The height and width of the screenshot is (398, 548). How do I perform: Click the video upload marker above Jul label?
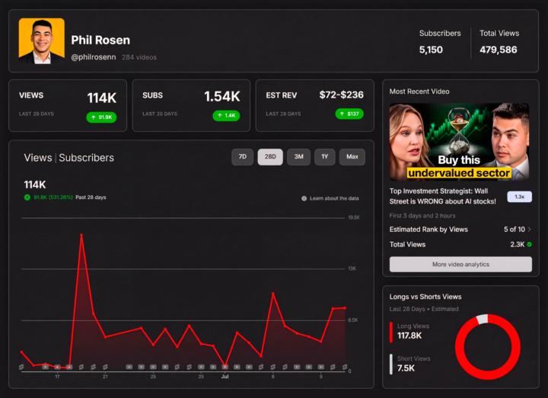tap(225, 367)
